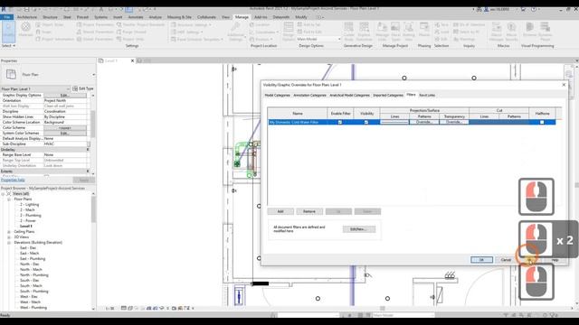Click Purge Unused
579x325 pixels.
coord(131,32)
